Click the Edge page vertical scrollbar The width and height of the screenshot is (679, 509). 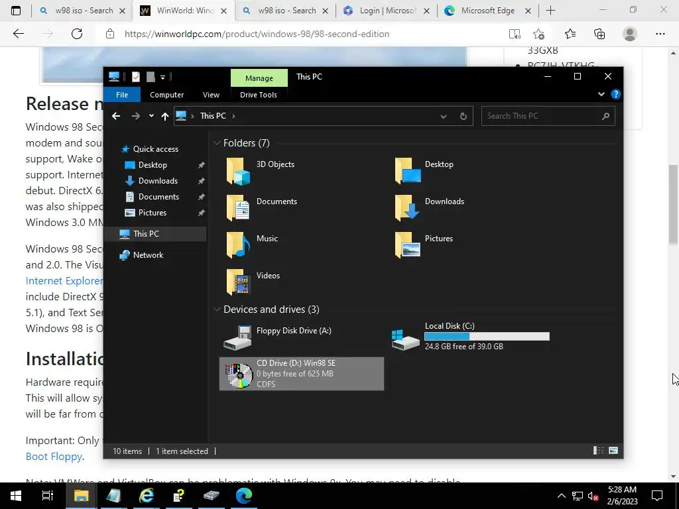[x=674, y=204]
